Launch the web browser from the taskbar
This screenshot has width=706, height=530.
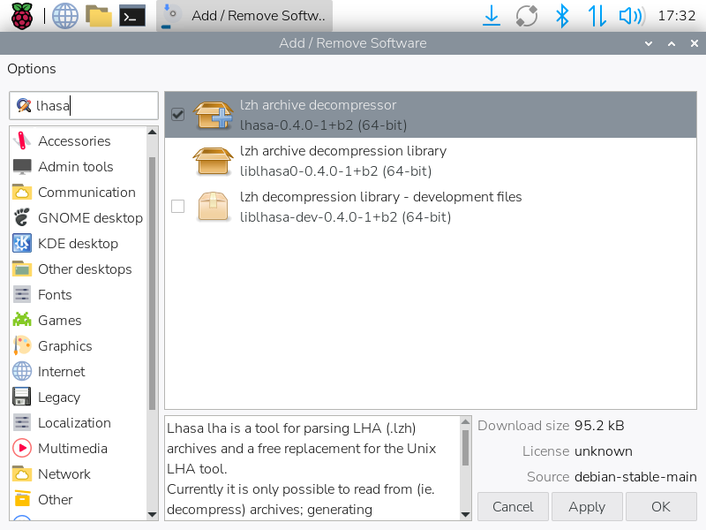click(x=64, y=15)
